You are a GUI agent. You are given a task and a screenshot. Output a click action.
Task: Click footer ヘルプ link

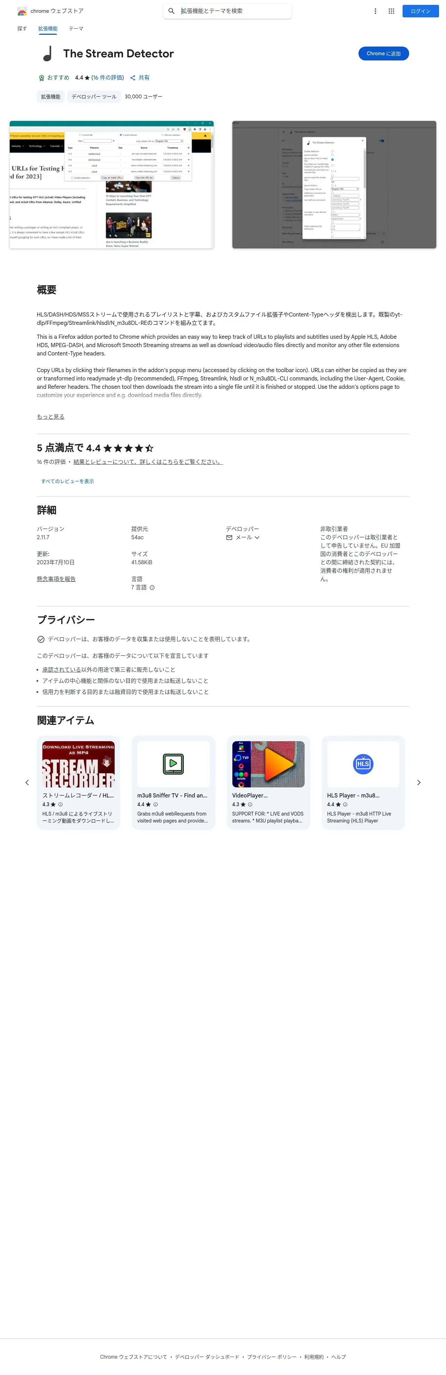[339, 1357]
